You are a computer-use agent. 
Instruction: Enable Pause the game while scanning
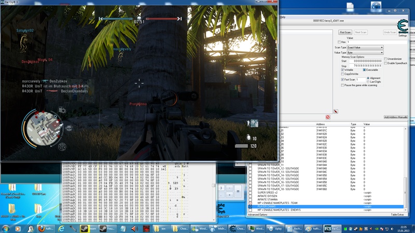point(342,85)
